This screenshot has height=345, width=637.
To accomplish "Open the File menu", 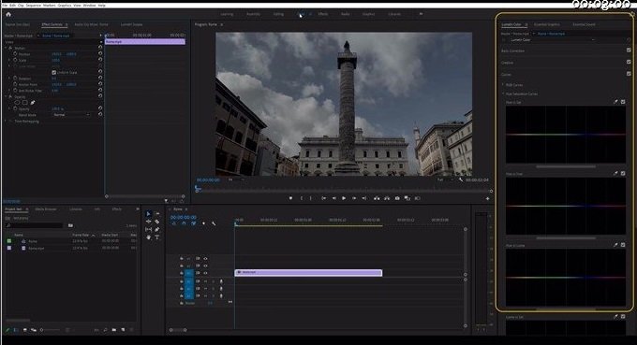I will (5, 6).
